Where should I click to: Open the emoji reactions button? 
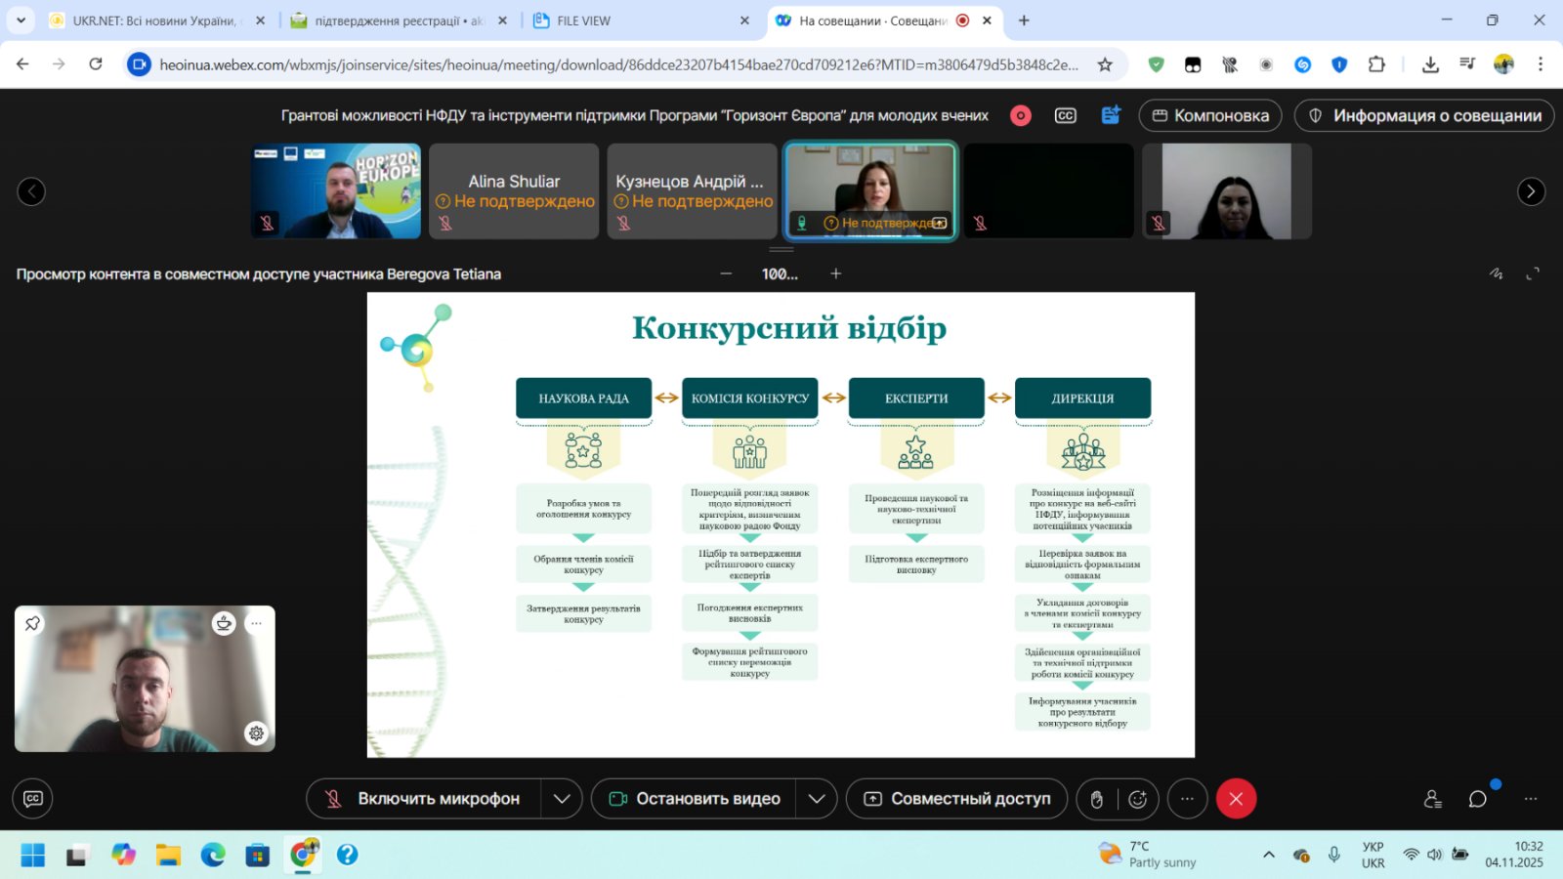point(1138,799)
